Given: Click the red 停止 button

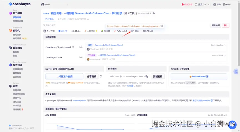Looking at the screenshot, I should coord(226,25).
